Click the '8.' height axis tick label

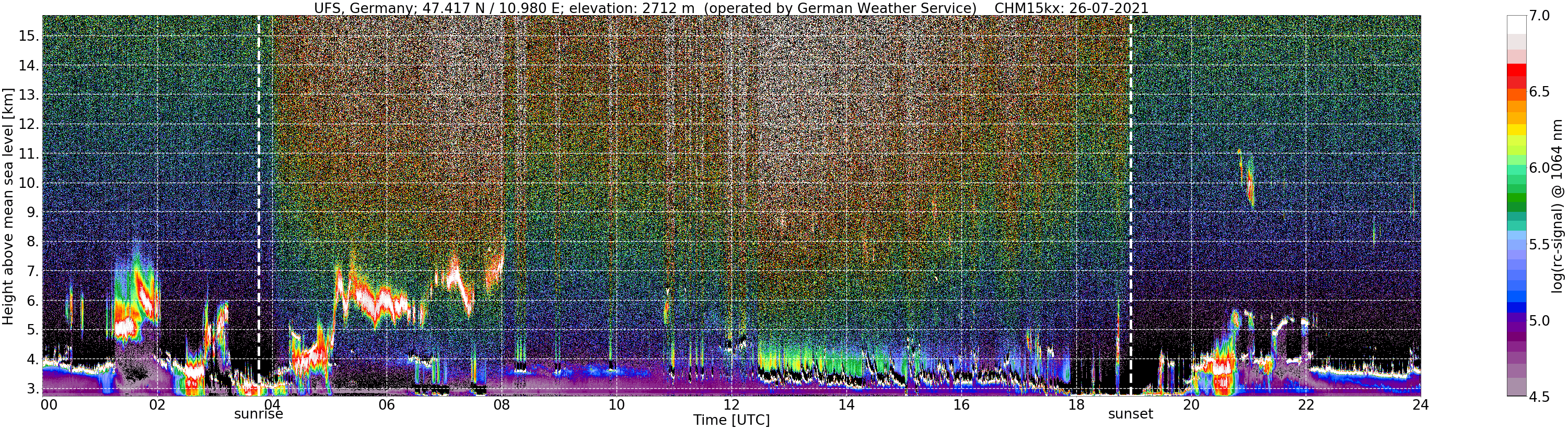(x=32, y=242)
